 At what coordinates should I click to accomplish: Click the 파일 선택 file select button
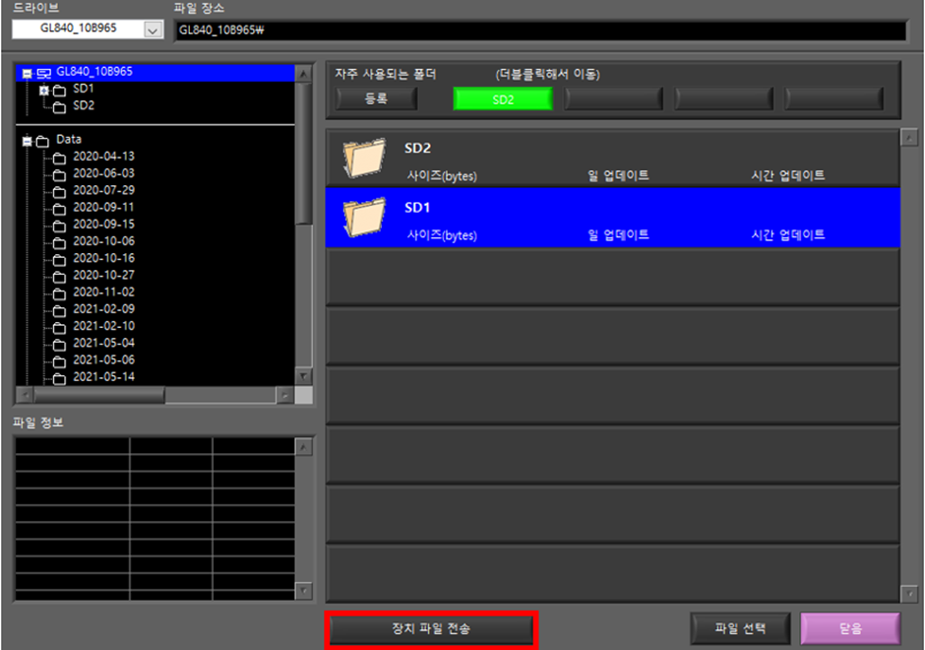[740, 628]
